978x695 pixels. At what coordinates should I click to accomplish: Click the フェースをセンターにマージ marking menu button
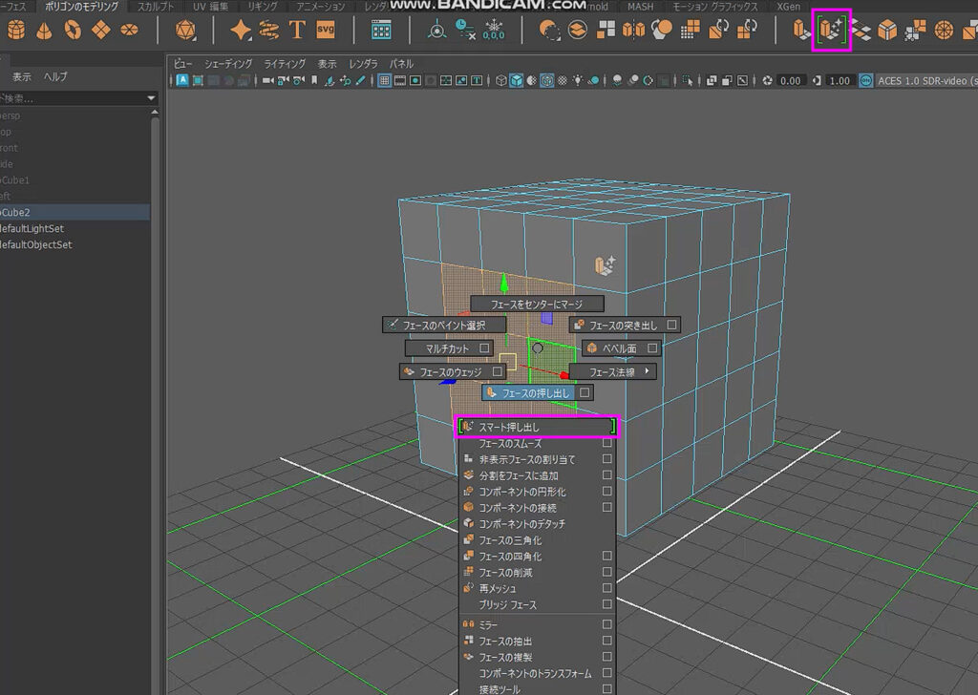[537, 305]
